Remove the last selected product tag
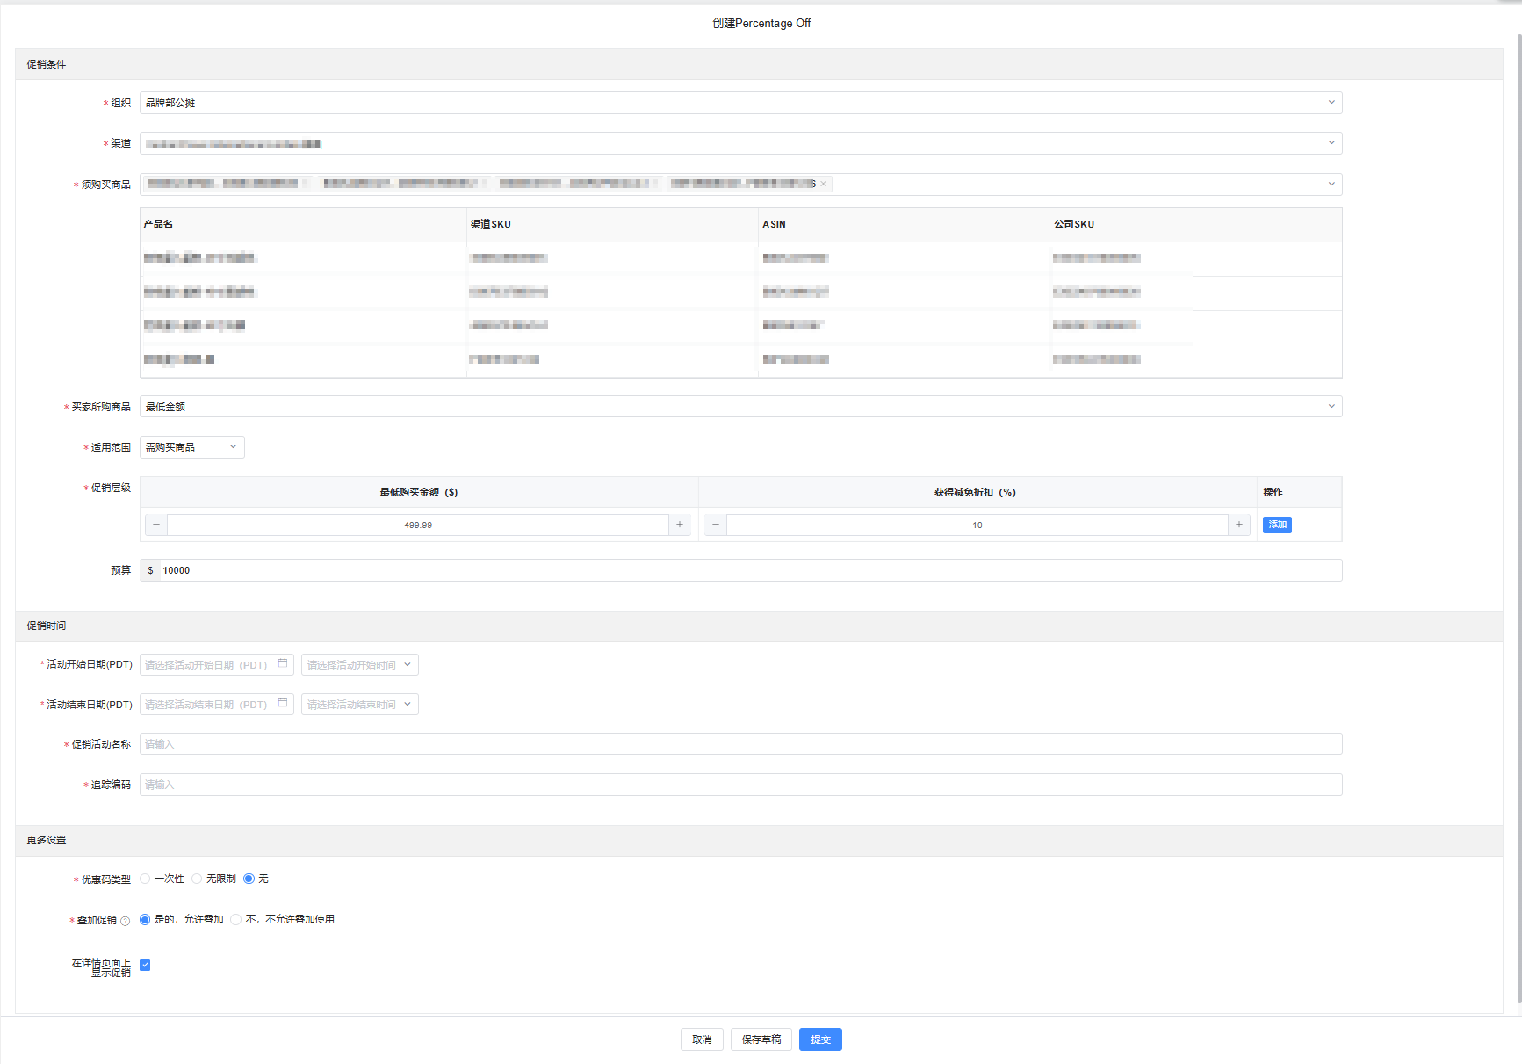Viewport: 1522px width, 1064px height. (x=823, y=185)
